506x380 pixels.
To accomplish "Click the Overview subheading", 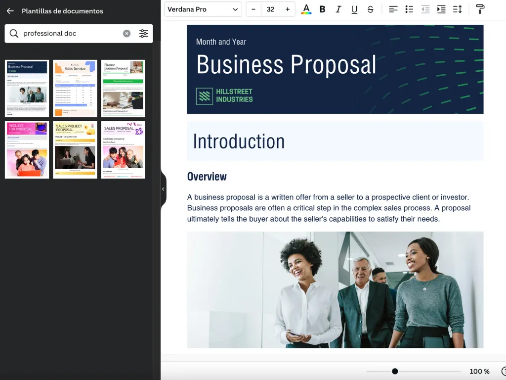I will (x=207, y=177).
